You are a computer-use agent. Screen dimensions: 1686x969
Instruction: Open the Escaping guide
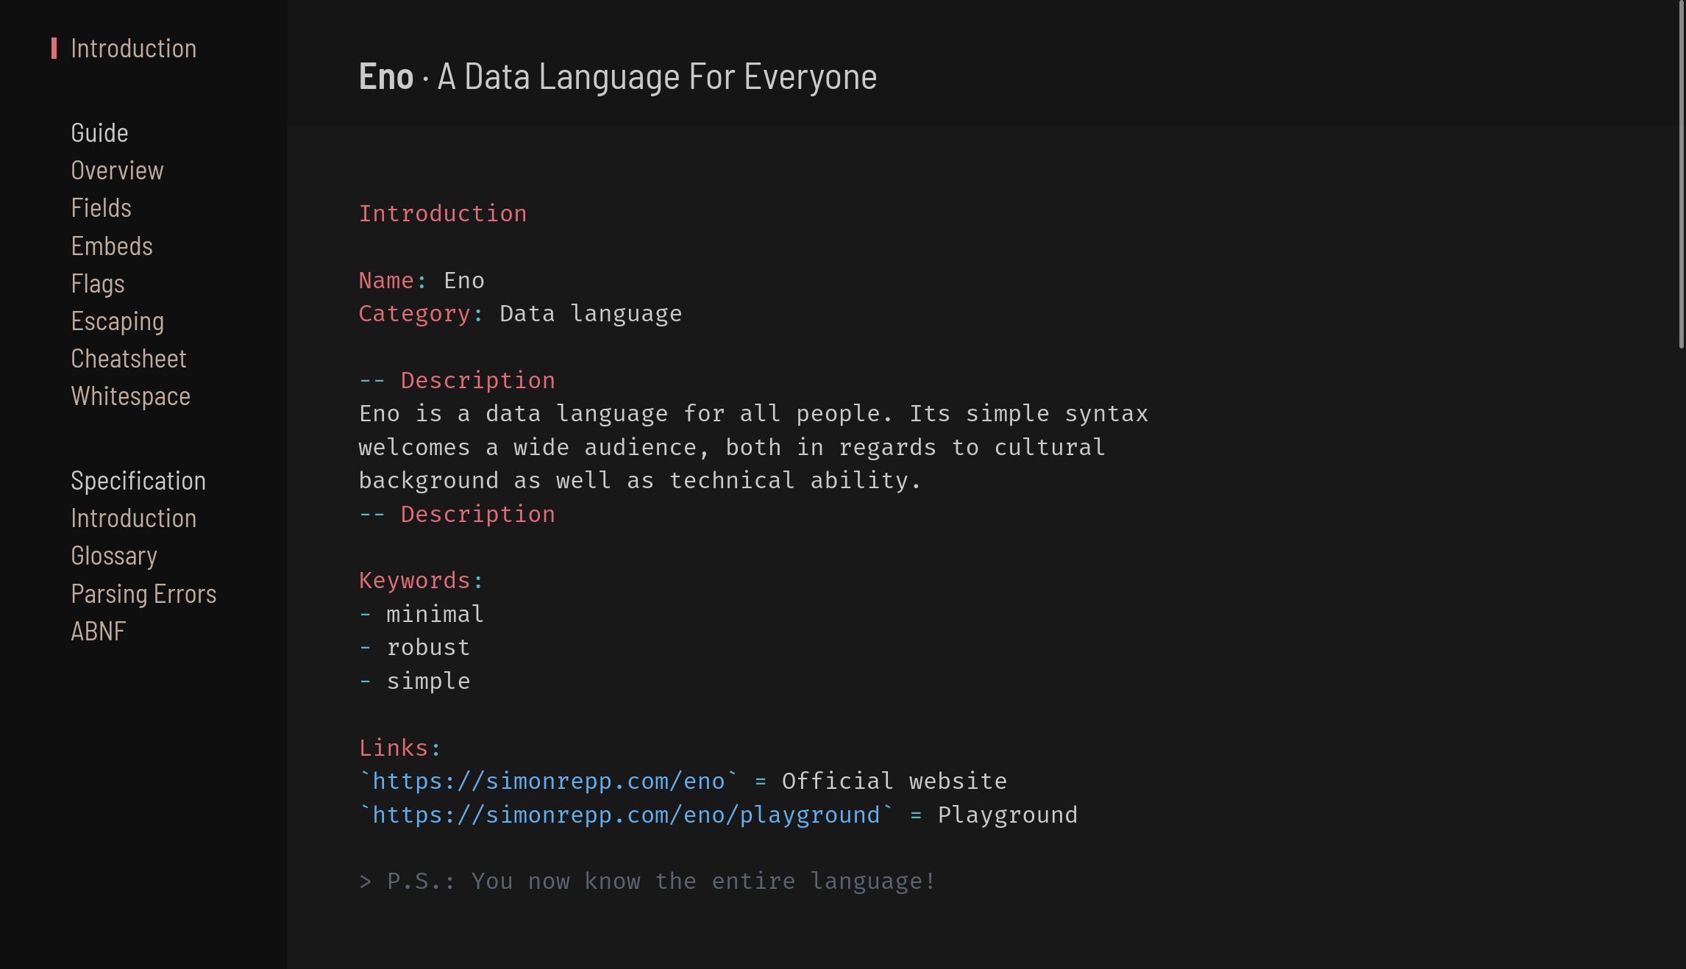pos(118,321)
